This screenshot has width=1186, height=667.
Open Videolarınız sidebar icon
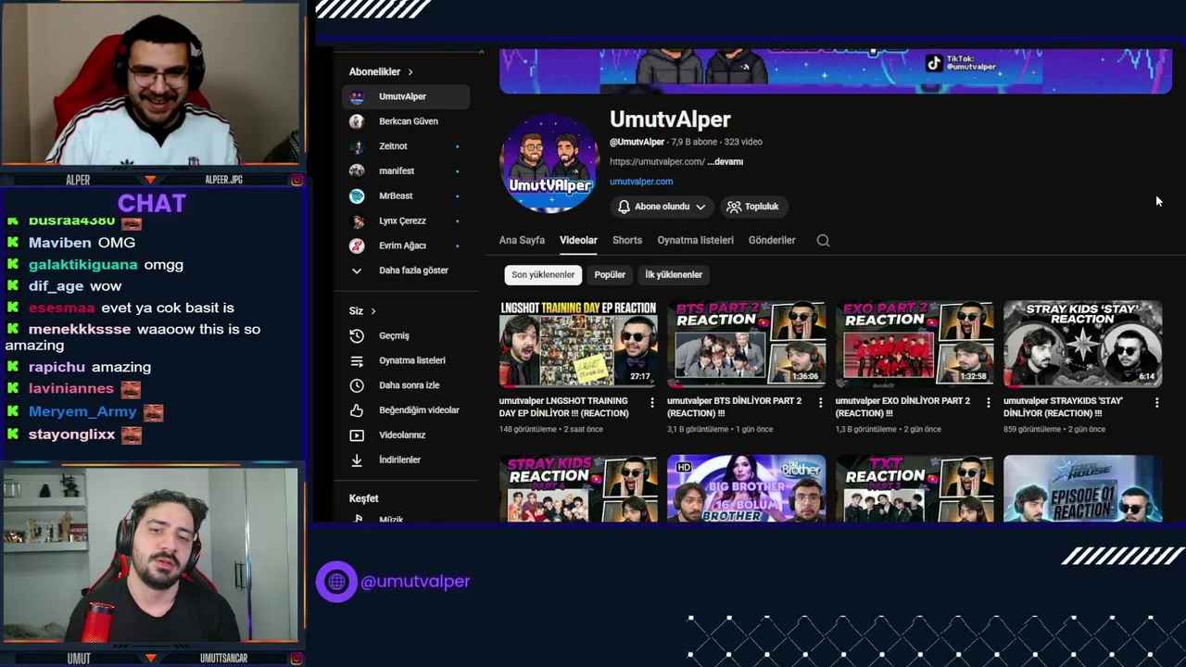point(357,435)
